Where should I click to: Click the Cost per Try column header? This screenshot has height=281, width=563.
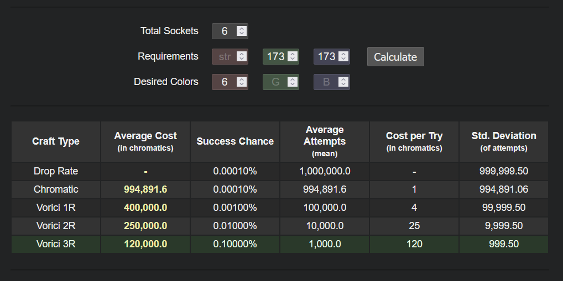(x=414, y=141)
